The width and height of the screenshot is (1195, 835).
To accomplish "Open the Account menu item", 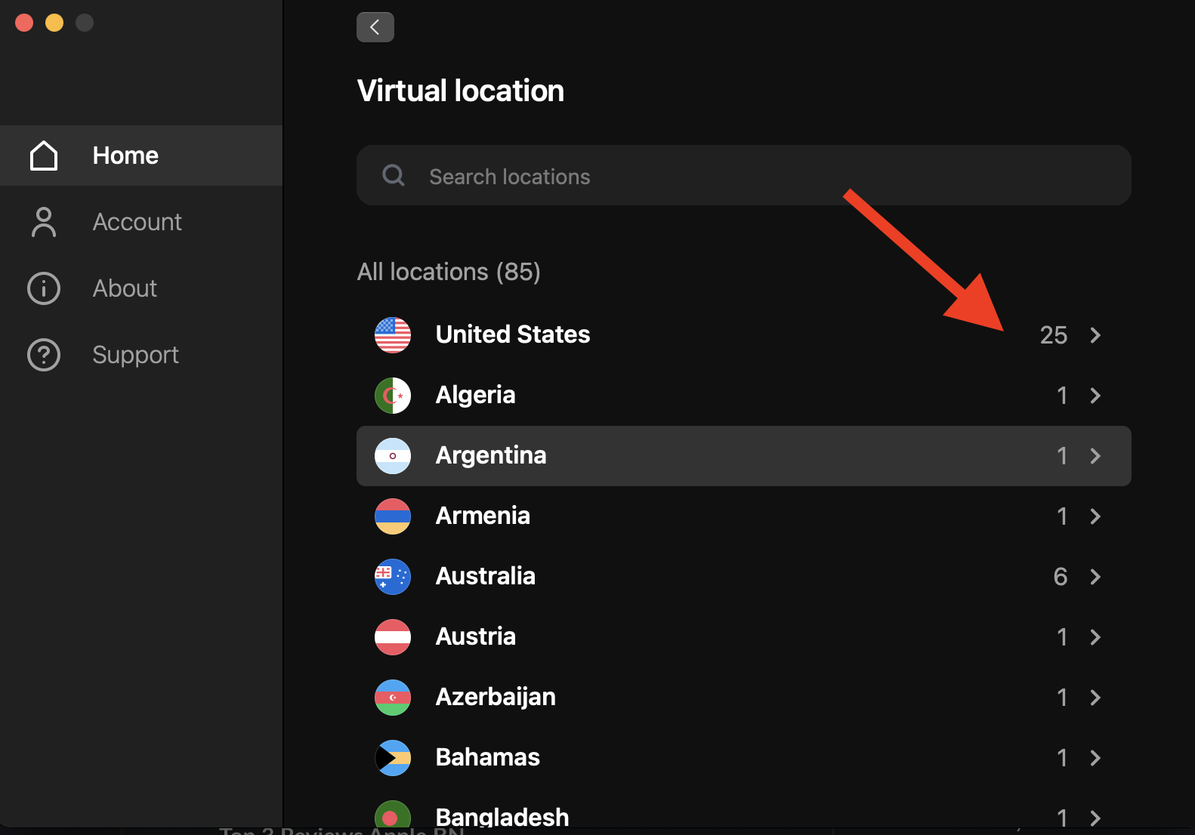I will pos(137,222).
